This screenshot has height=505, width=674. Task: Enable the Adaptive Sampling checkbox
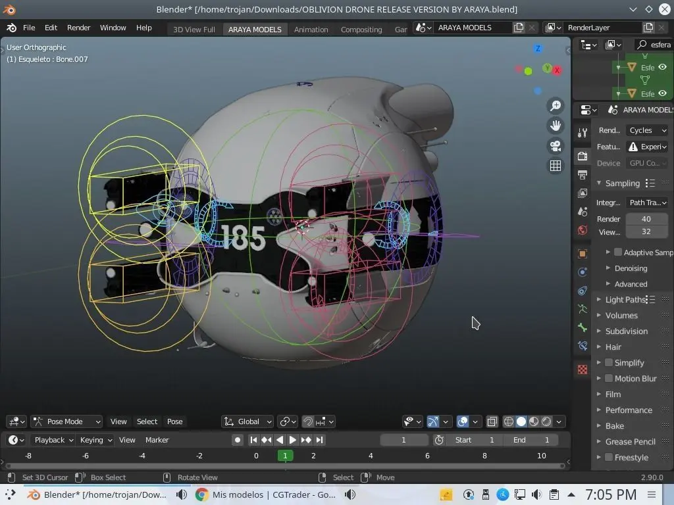click(x=618, y=252)
